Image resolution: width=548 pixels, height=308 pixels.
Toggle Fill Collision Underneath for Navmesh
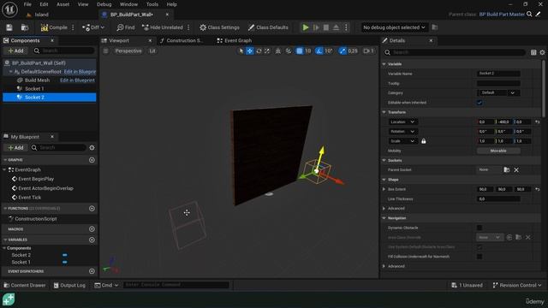click(479, 257)
